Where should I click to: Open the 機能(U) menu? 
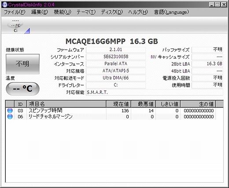pos(63,12)
